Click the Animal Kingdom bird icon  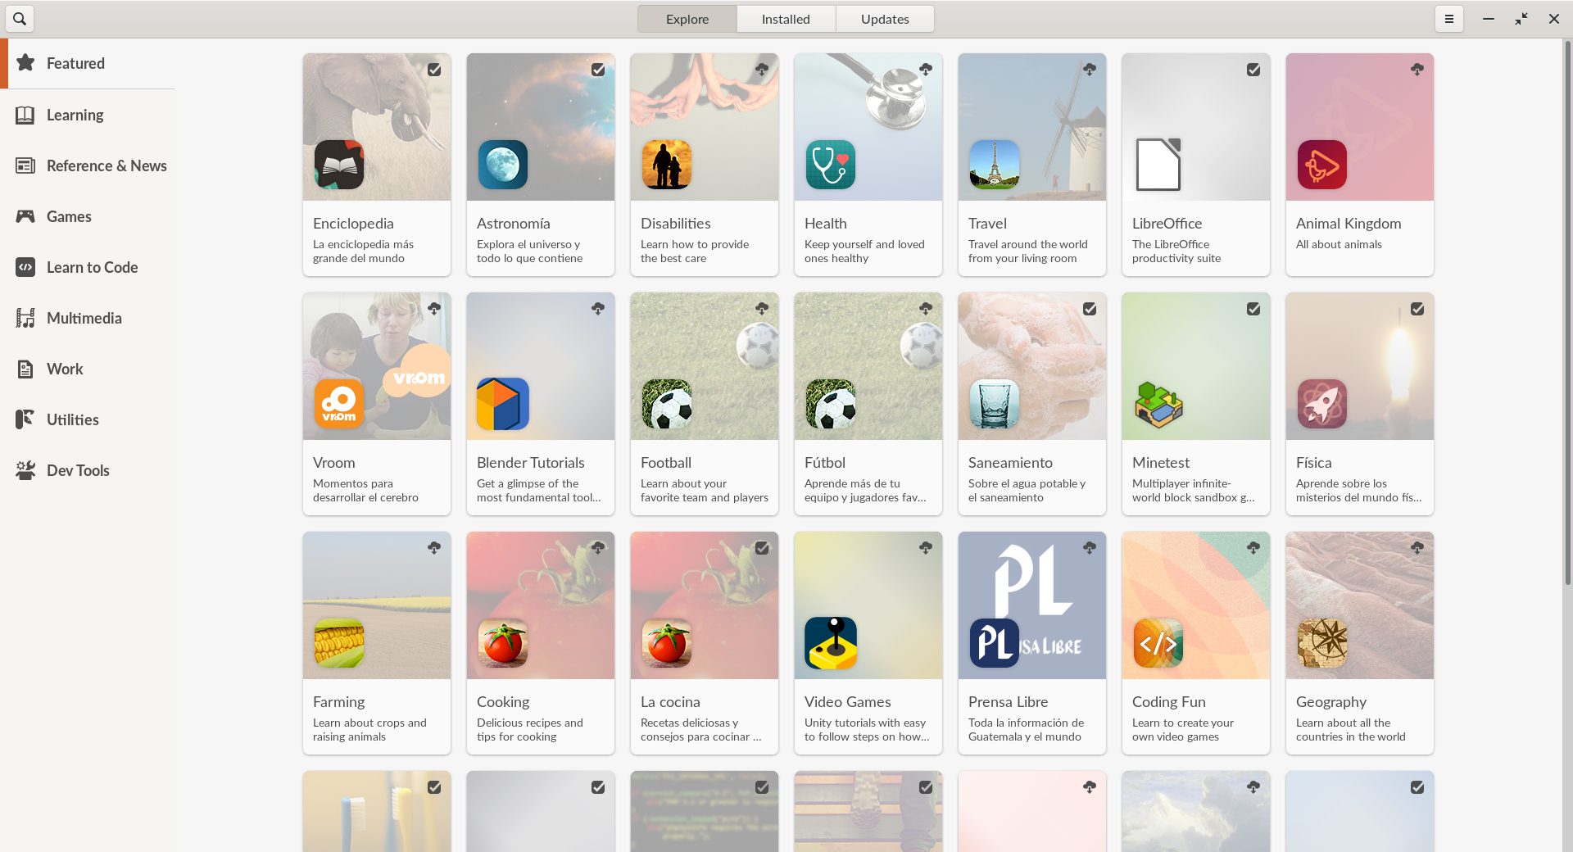(x=1322, y=165)
